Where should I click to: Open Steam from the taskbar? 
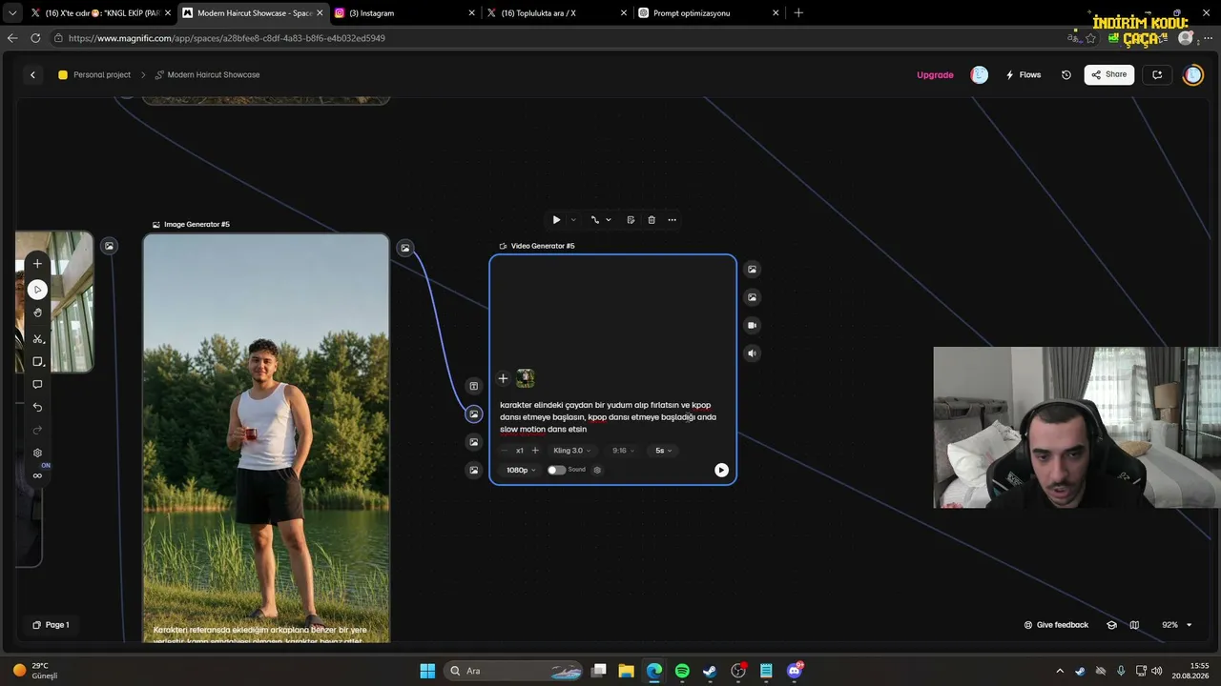tap(710, 671)
